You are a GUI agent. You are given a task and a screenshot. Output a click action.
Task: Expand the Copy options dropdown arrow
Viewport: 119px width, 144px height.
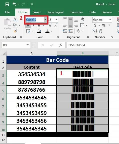(19, 25)
